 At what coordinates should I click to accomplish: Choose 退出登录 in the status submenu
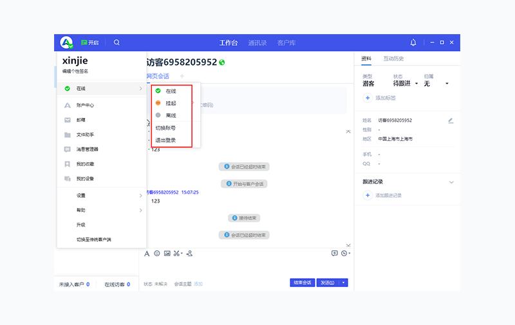coord(165,140)
